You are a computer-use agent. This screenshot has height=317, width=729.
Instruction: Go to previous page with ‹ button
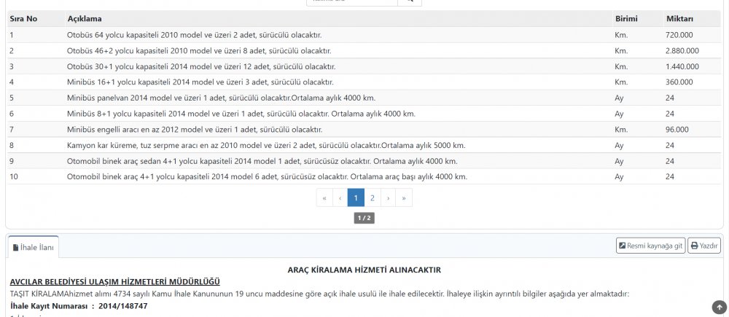[340, 197]
